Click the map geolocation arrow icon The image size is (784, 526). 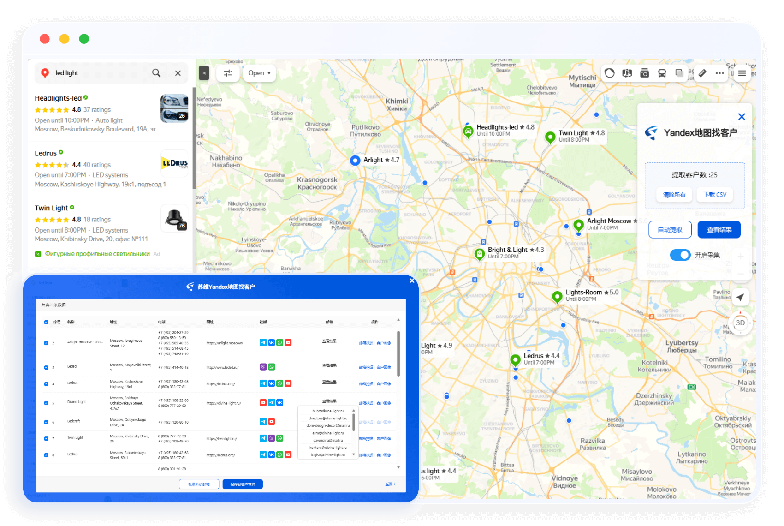click(740, 297)
